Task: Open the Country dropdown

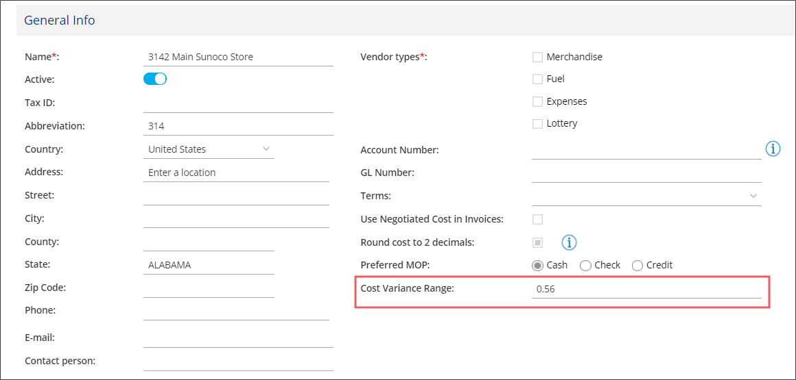Action: 209,149
